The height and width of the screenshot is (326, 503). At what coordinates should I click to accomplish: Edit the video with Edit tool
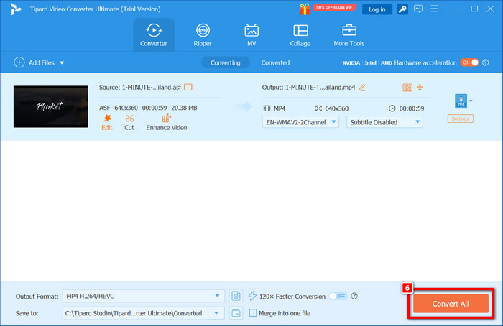pyautogui.click(x=107, y=123)
